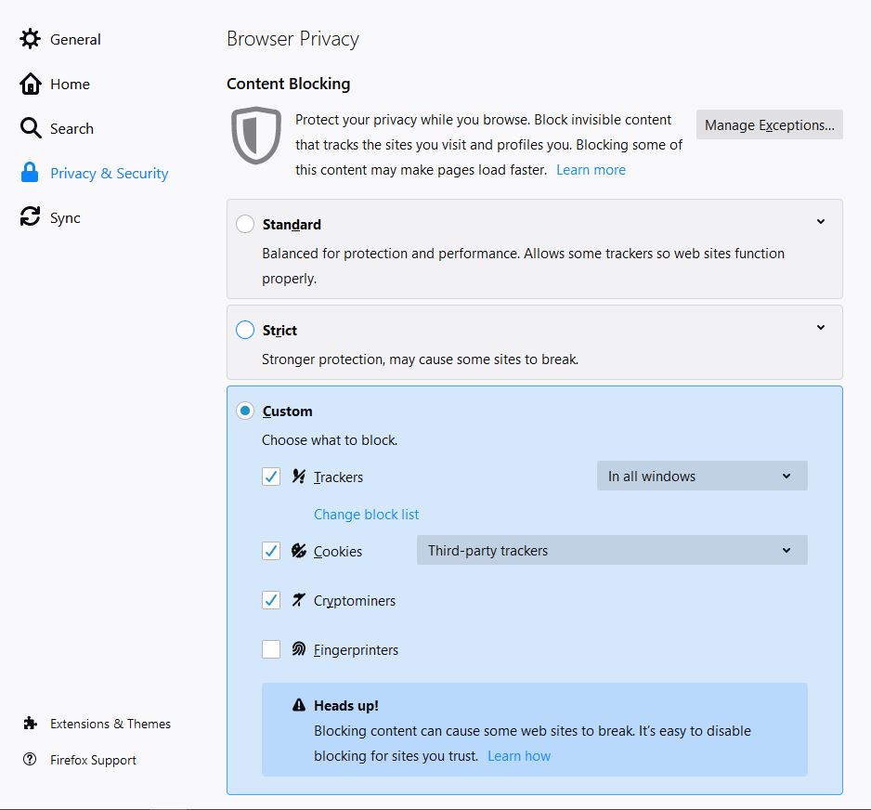The width and height of the screenshot is (871, 810).
Task: Click the Sync arrows icon
Action: 31,217
